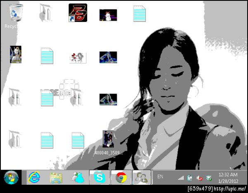
Task: Select the blue thumbnail right of the flower drawing
Action: pos(108,57)
